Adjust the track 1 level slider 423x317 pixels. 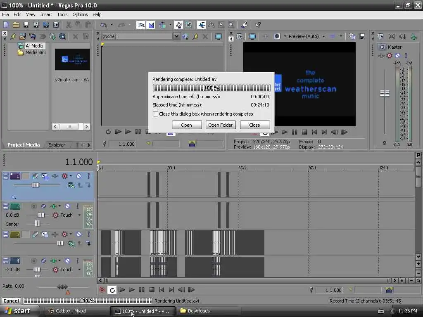pos(36,185)
